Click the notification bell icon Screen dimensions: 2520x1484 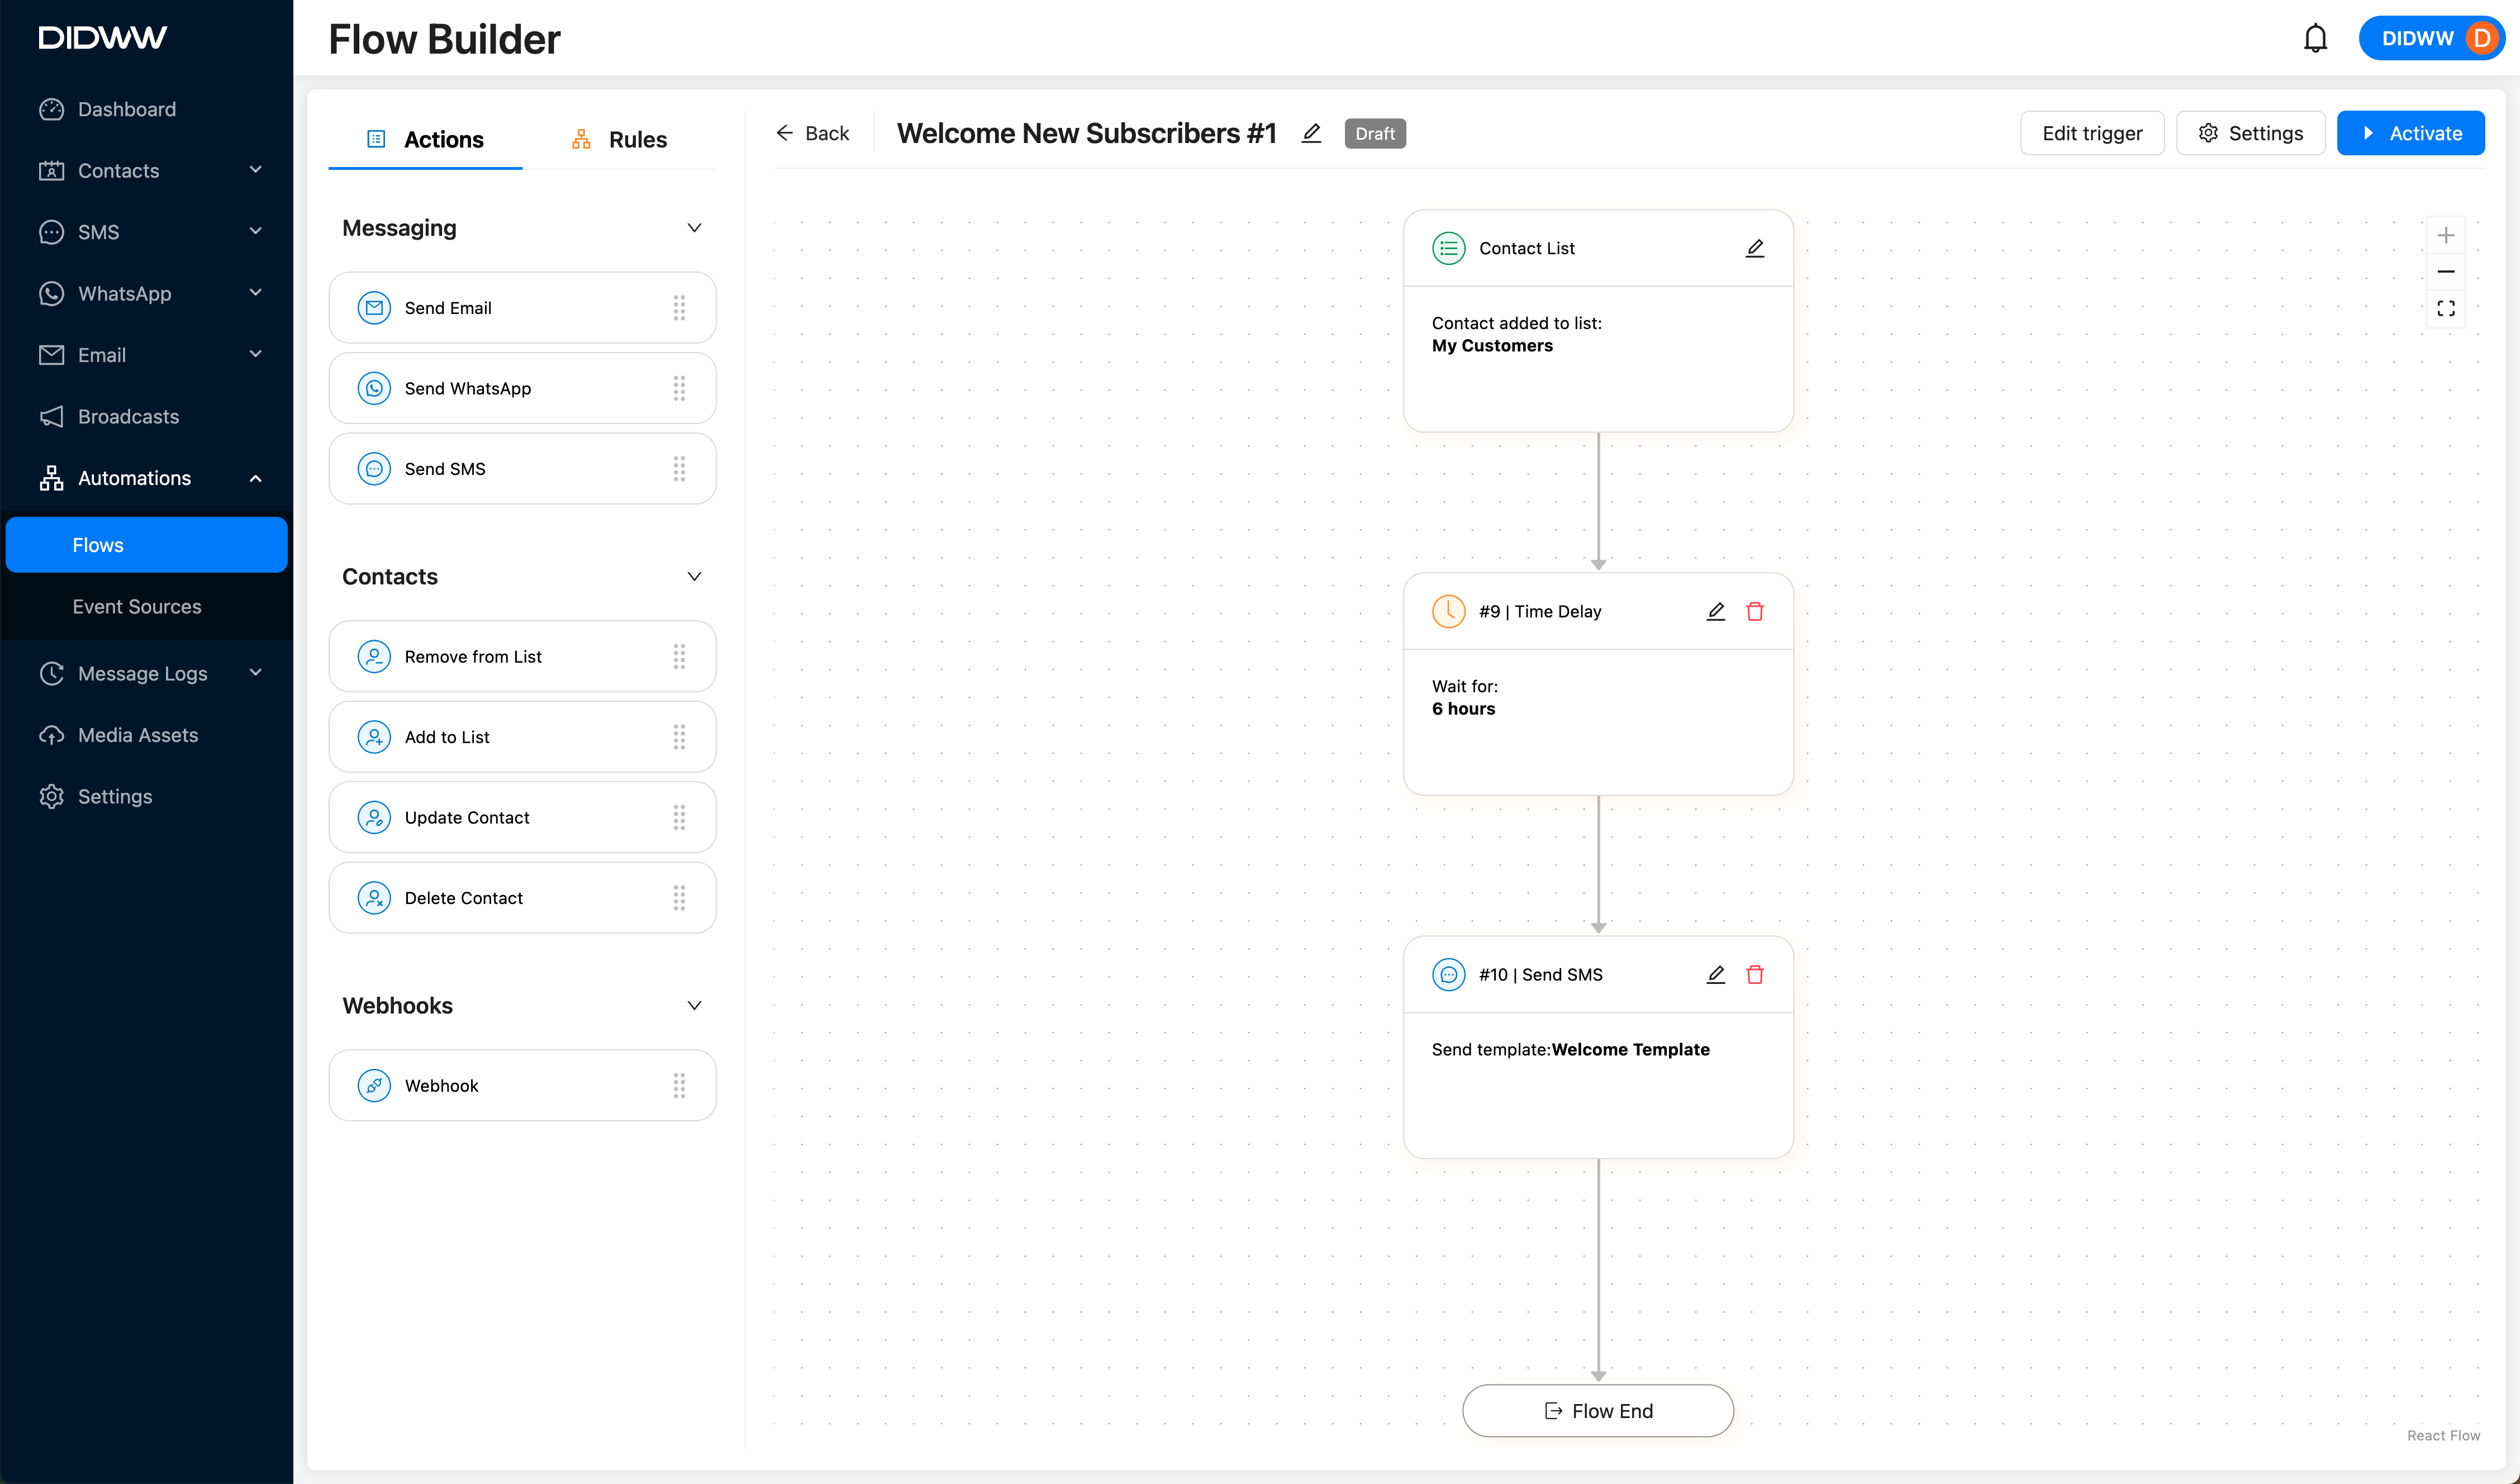pos(2315,38)
